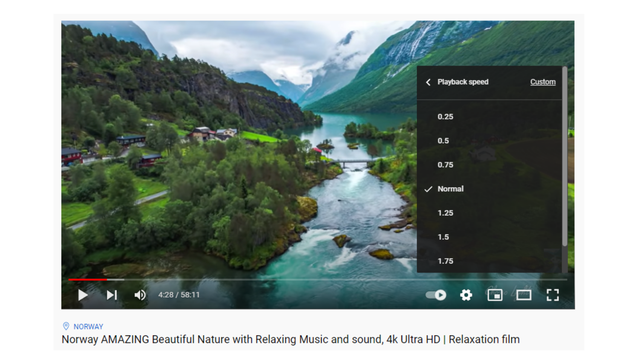Viewport: 638px width, 359px height.
Task: Select 0.5 playback speed option
Action: click(x=444, y=141)
